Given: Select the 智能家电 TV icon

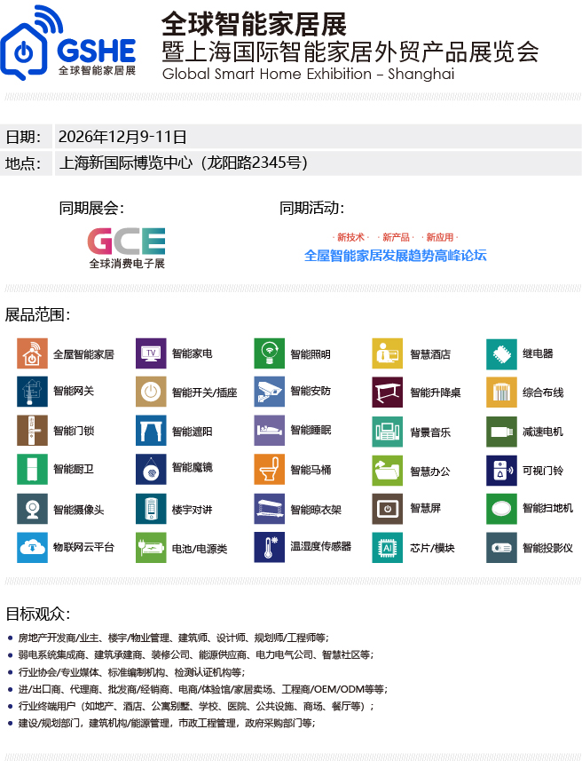Looking at the screenshot, I should click(x=151, y=353).
